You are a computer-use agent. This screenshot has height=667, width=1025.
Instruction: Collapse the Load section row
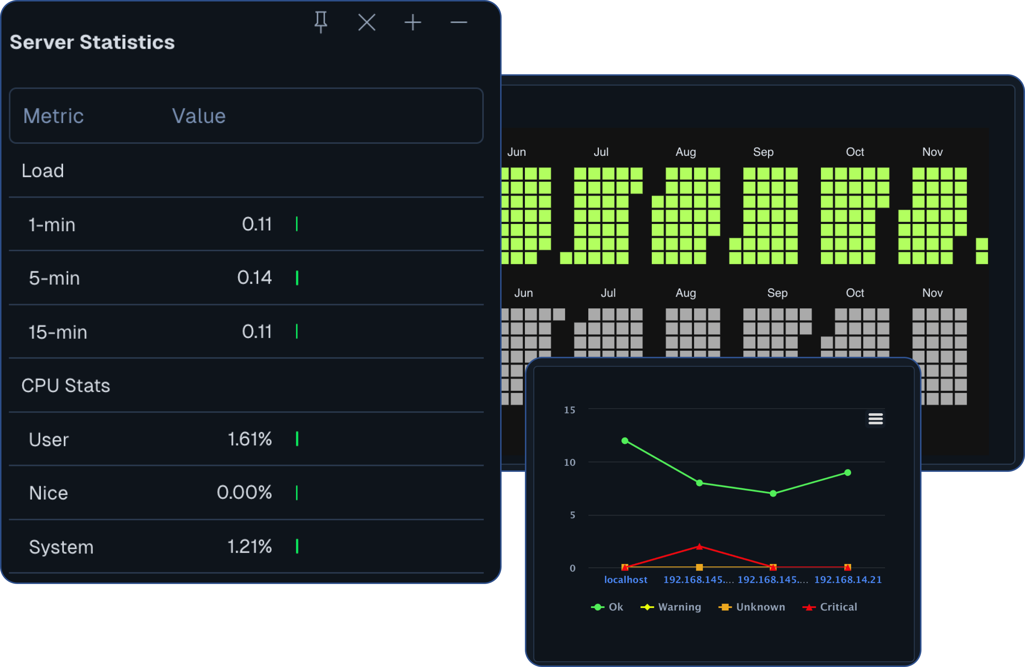pyautogui.click(x=43, y=171)
